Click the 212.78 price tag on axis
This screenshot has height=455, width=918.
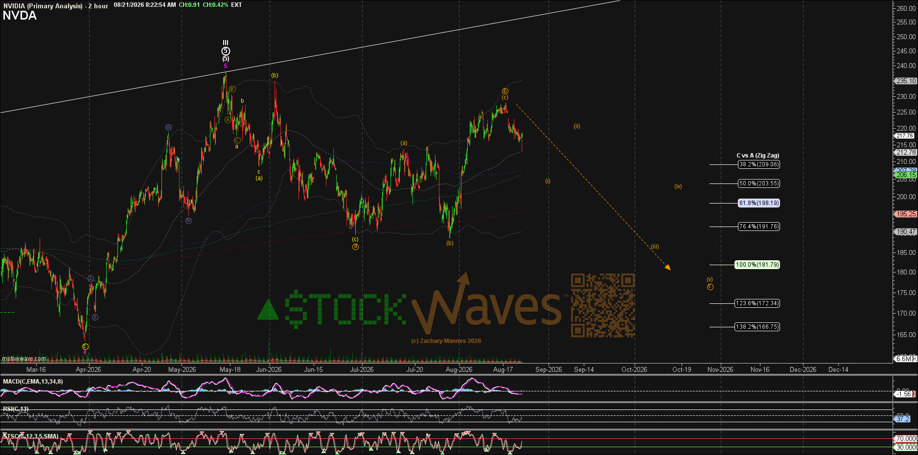(x=906, y=153)
